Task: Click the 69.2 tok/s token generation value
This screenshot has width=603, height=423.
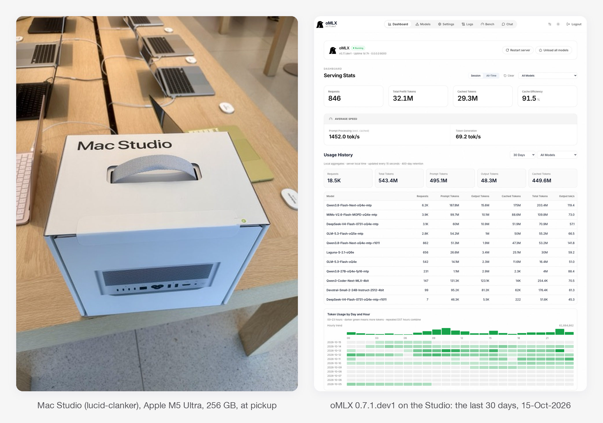Action: [468, 137]
